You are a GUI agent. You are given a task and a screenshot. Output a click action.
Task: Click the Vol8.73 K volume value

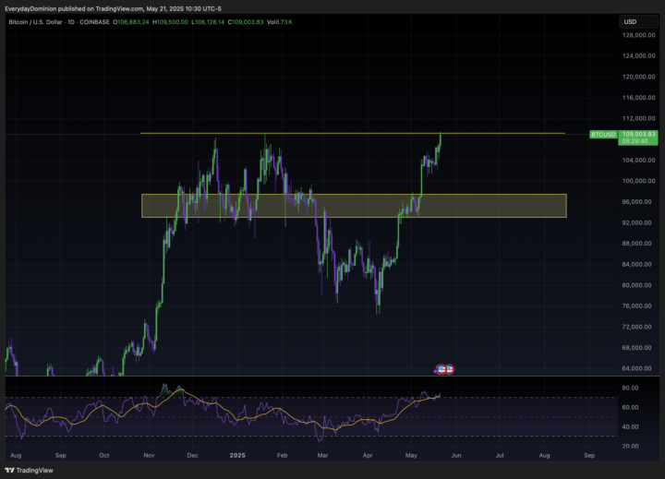point(279,22)
